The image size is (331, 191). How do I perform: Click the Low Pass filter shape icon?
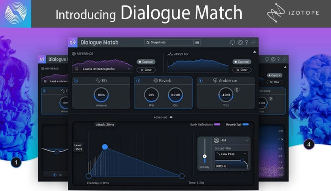[218, 154]
